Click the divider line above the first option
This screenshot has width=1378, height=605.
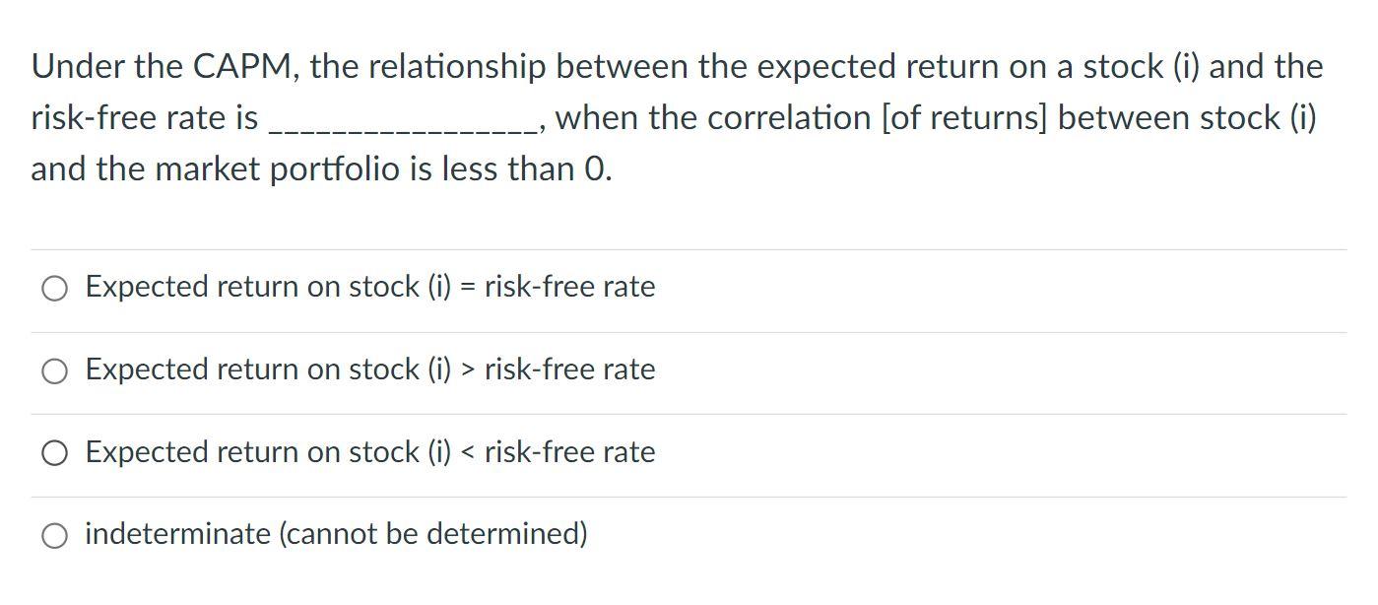pos(689,247)
